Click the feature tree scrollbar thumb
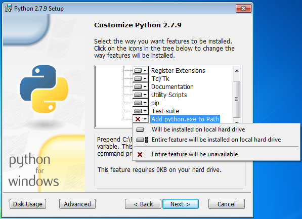Screen dimensions: 302x219 237,99
